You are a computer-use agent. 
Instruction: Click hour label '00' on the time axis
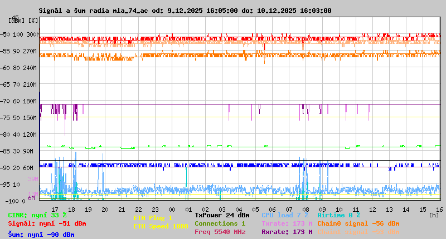click(x=172, y=210)
